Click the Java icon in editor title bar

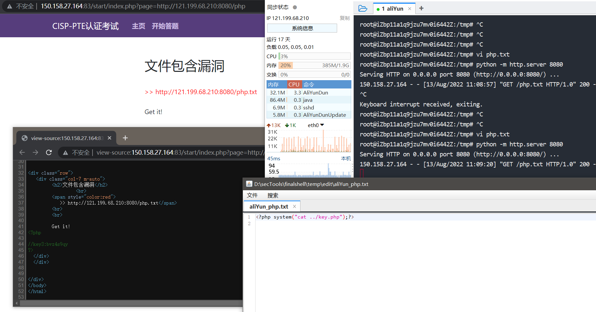coord(249,184)
